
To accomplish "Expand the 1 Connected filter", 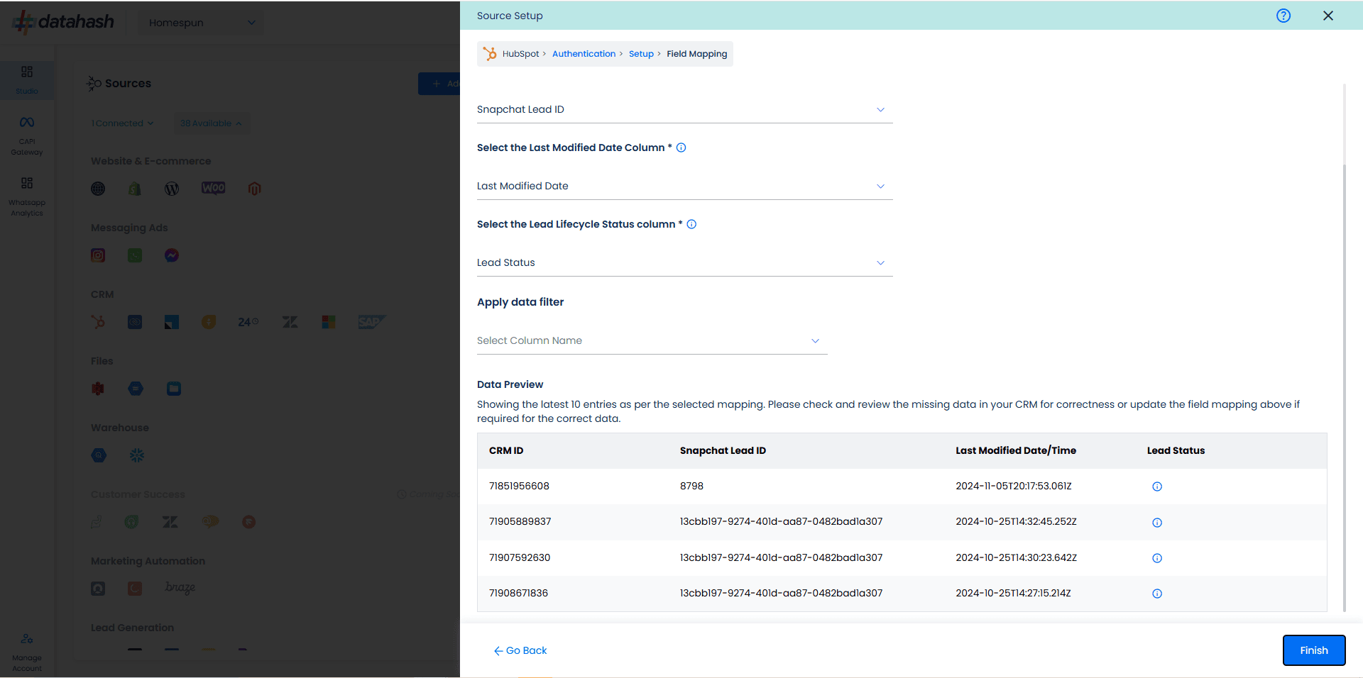I will tap(122, 123).
